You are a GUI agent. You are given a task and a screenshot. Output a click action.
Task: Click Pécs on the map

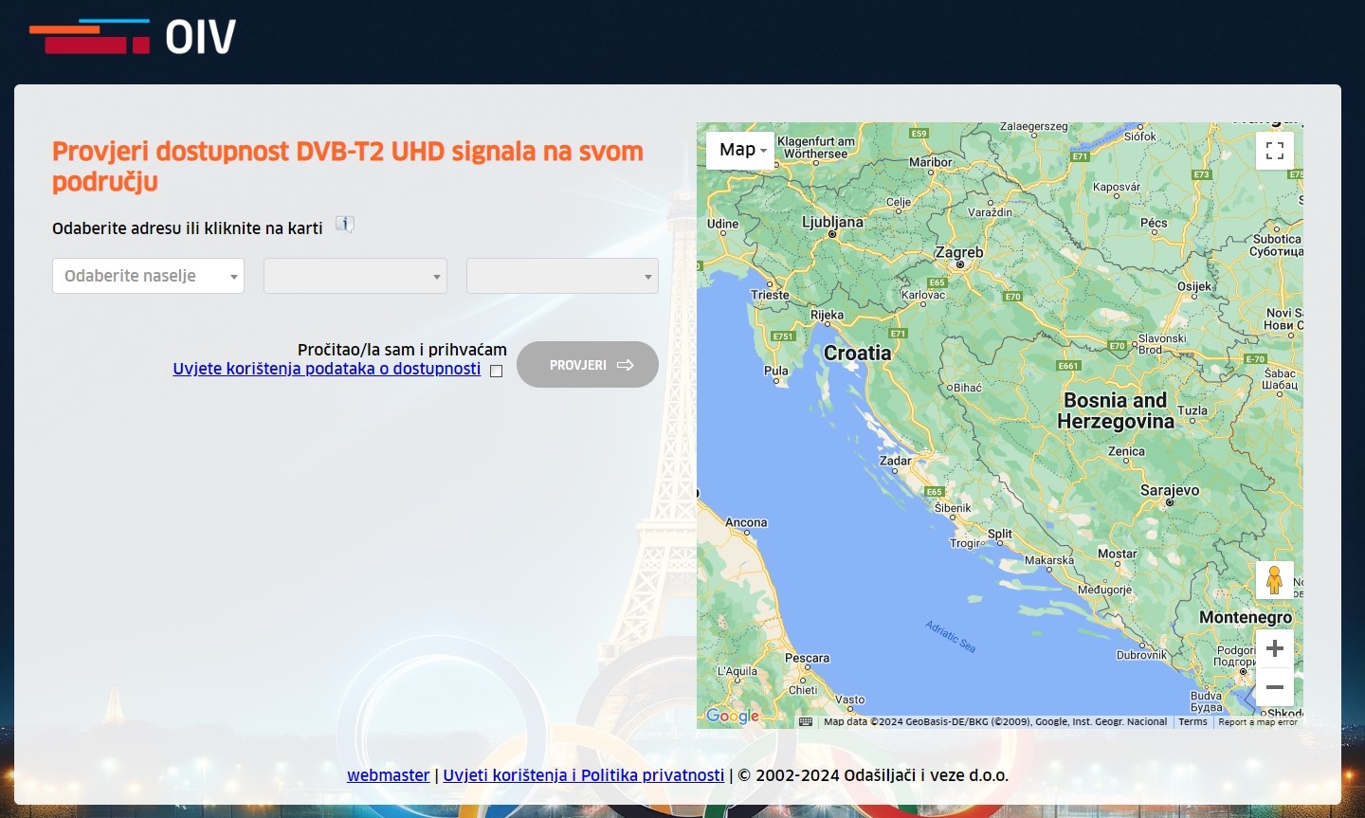pos(1154,224)
